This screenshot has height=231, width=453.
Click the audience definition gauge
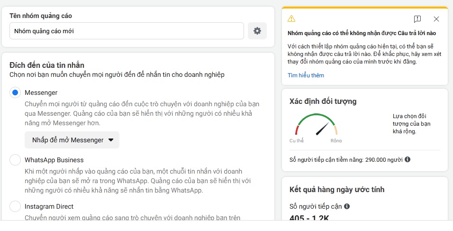tap(317, 125)
